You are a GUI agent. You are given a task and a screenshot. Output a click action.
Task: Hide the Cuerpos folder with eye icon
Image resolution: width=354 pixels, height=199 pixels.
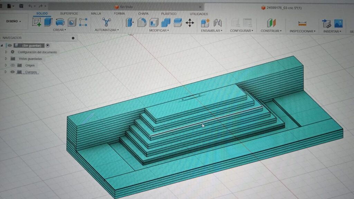[12, 72]
